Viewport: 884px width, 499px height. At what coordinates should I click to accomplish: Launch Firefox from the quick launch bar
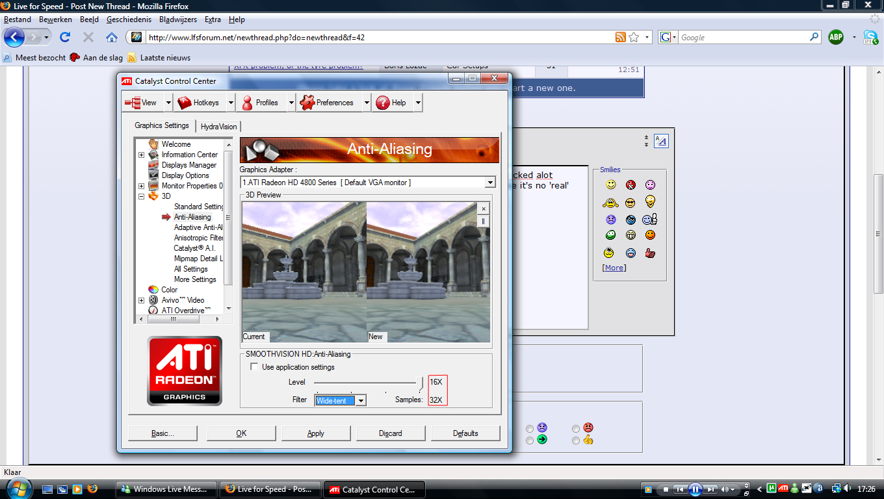pos(92,489)
